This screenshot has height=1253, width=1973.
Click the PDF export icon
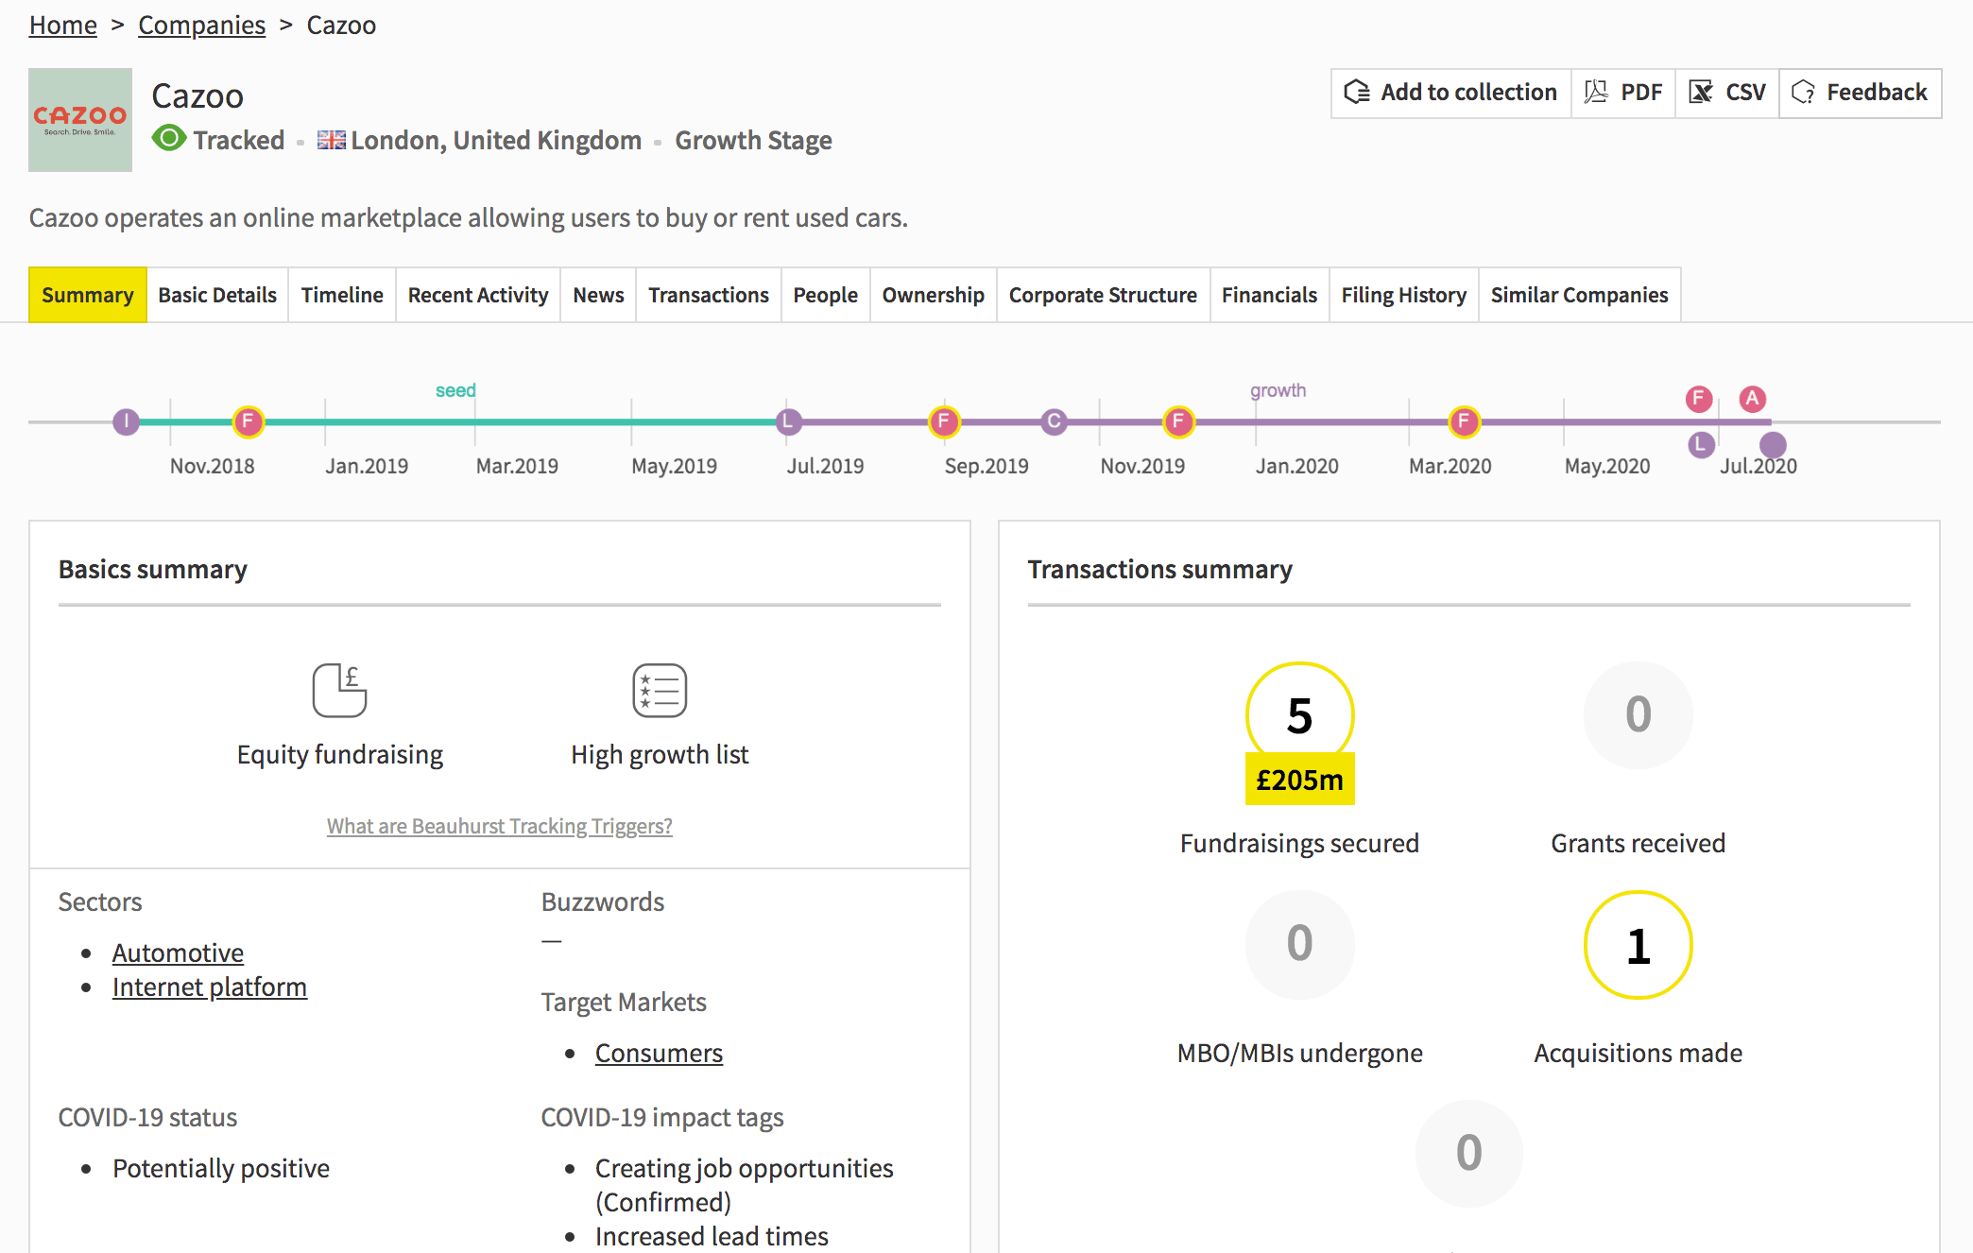[x=1596, y=92]
